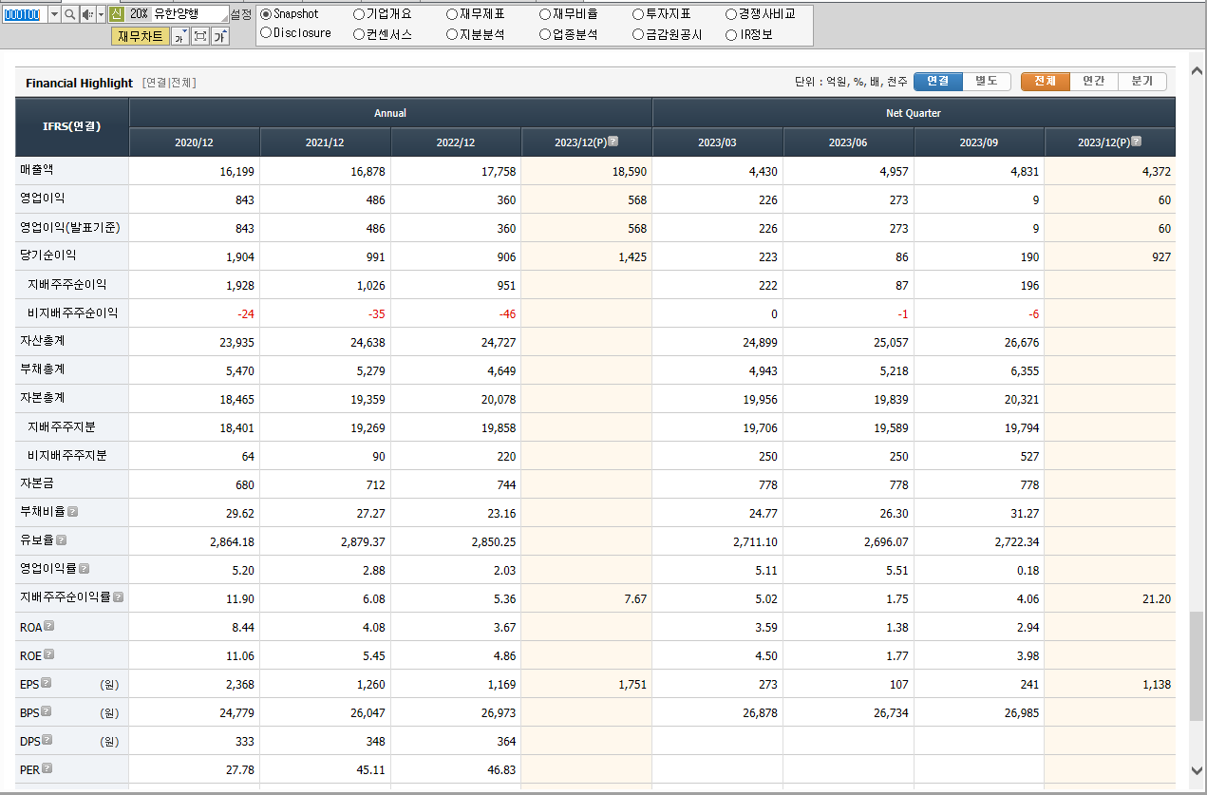Click the stock code input field
Screen dimensions: 1207x795
point(25,14)
